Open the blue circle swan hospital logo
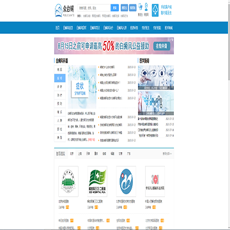Image resolution: width=230 pixels, height=230 pixels. click(x=126, y=181)
